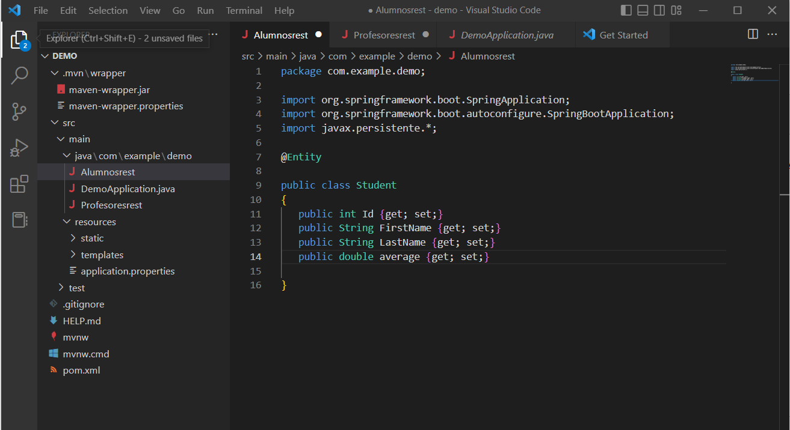Open the Terminal menu
790x430 pixels.
click(x=244, y=10)
